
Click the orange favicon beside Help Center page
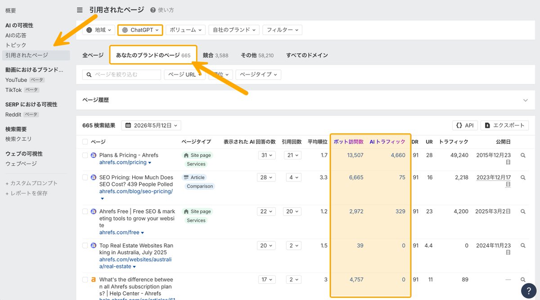tap(94, 280)
